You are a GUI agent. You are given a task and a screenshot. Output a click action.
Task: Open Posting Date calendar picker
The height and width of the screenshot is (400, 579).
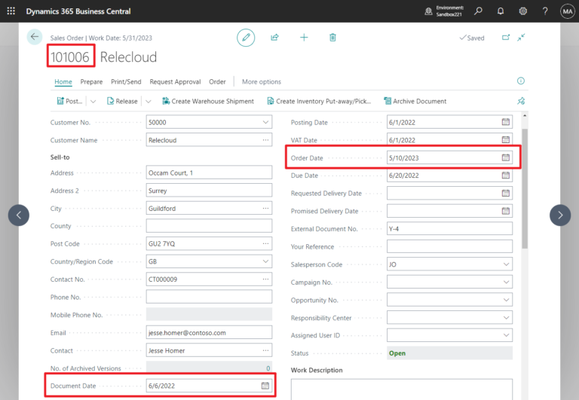[506, 122]
